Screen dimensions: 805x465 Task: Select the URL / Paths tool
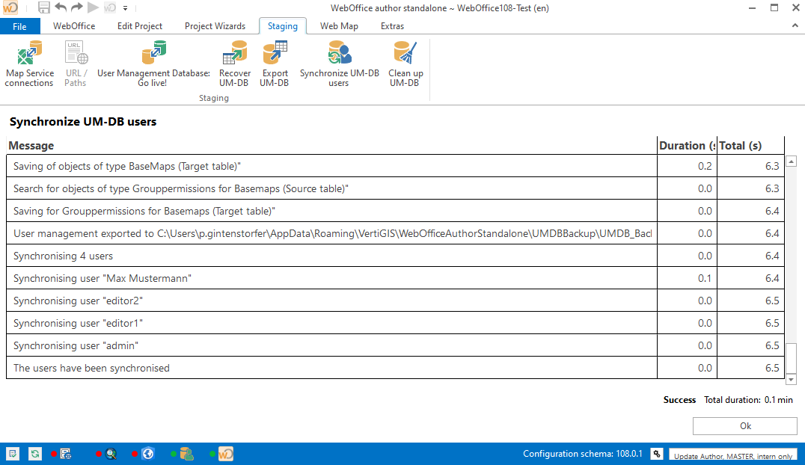[75, 64]
